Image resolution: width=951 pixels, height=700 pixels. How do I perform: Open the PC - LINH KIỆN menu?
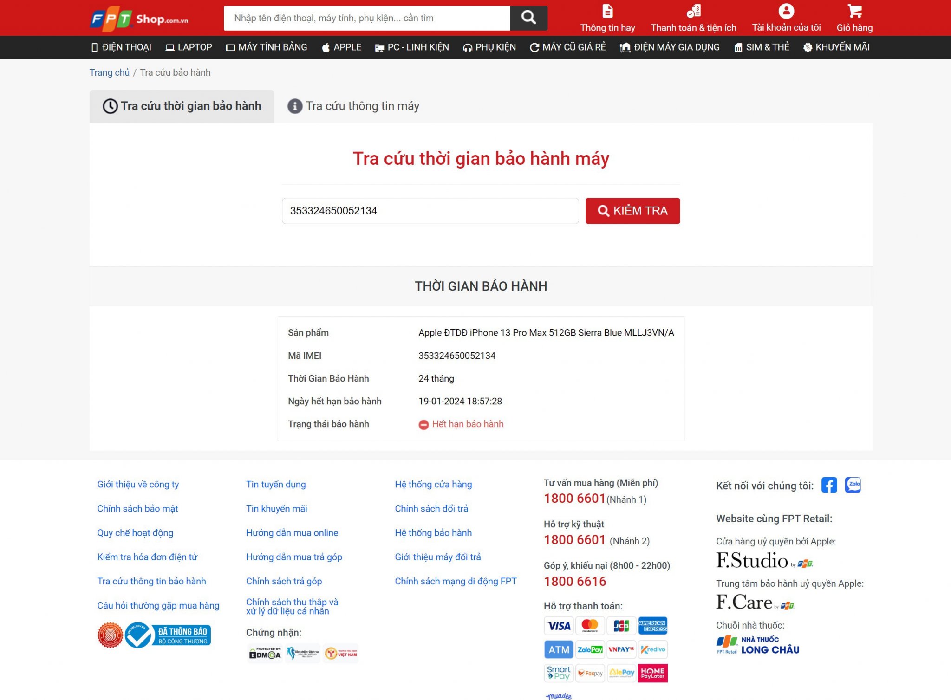412,47
